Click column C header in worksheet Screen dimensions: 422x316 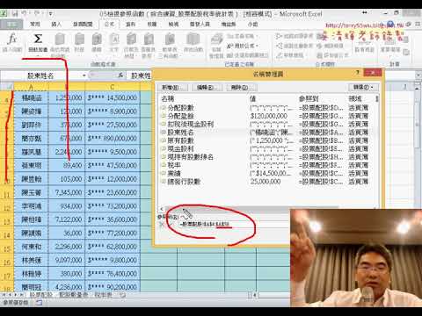[x=113, y=87]
